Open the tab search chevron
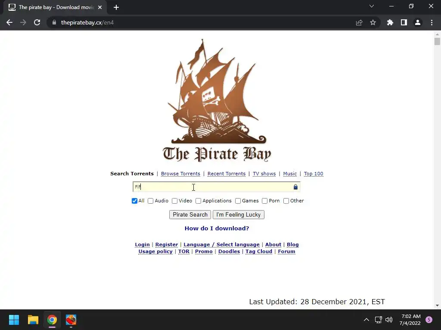 pos(372,6)
